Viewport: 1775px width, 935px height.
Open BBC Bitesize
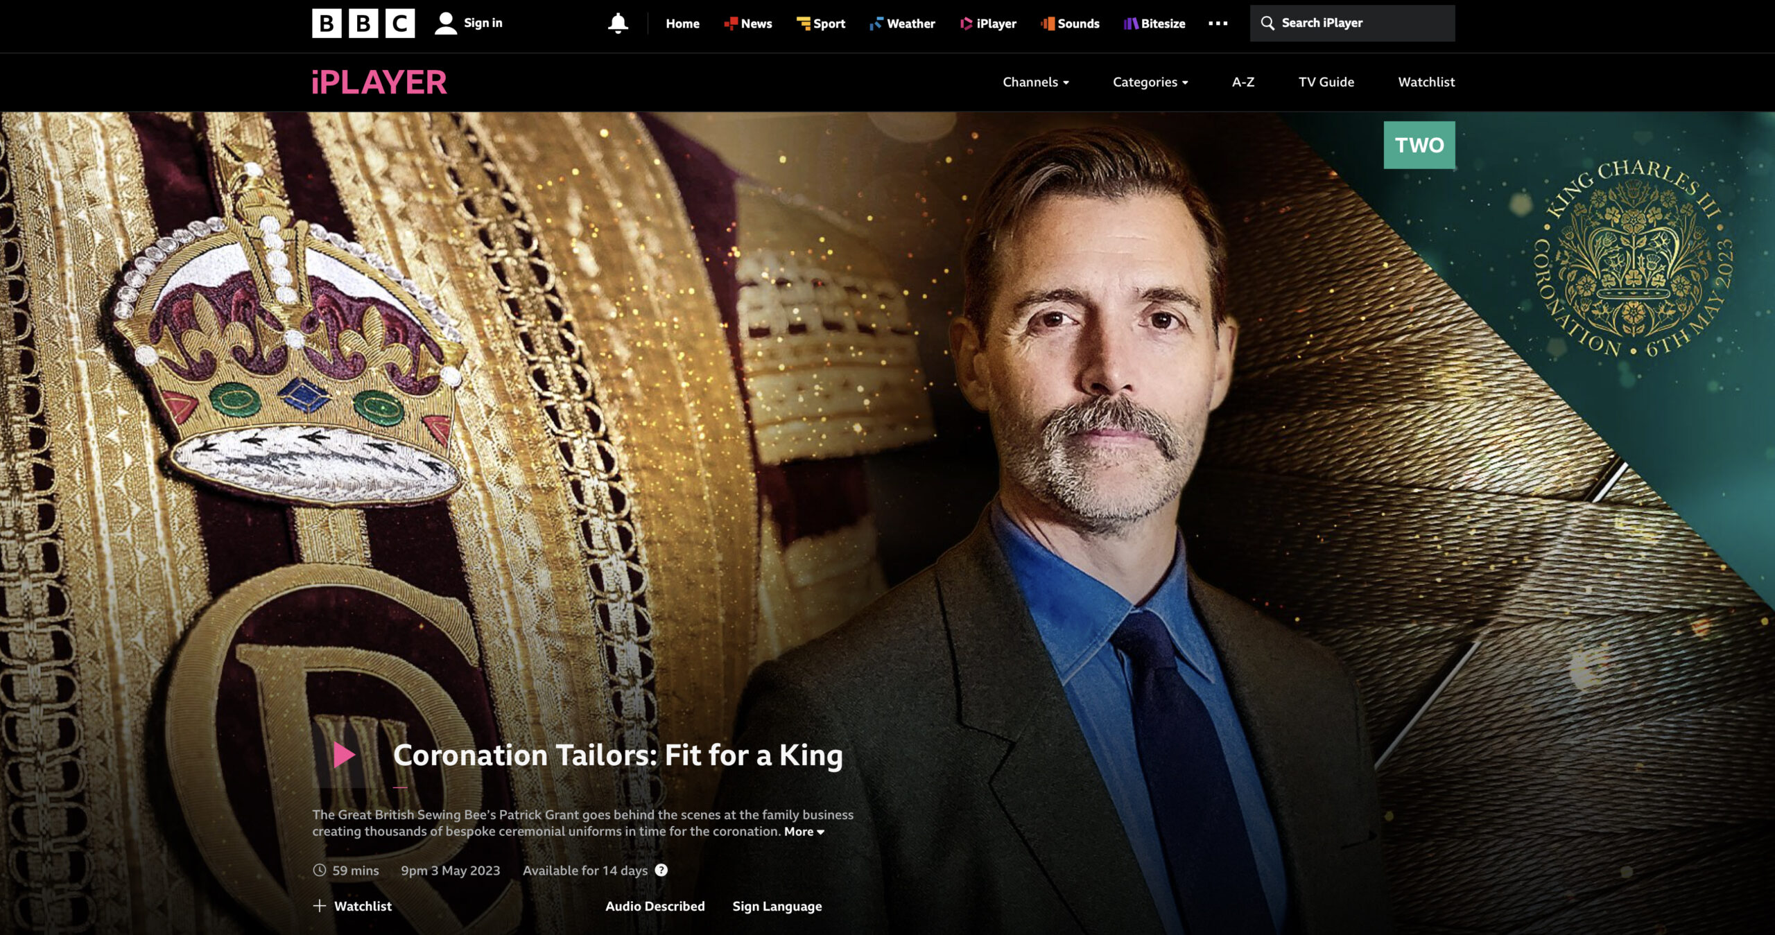(x=1154, y=24)
